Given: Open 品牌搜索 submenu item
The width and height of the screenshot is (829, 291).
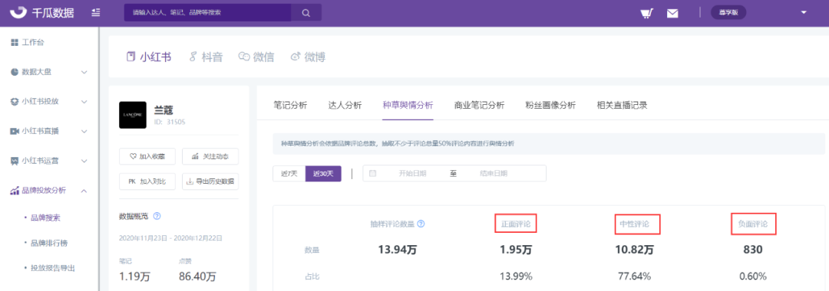Looking at the screenshot, I should (45, 217).
